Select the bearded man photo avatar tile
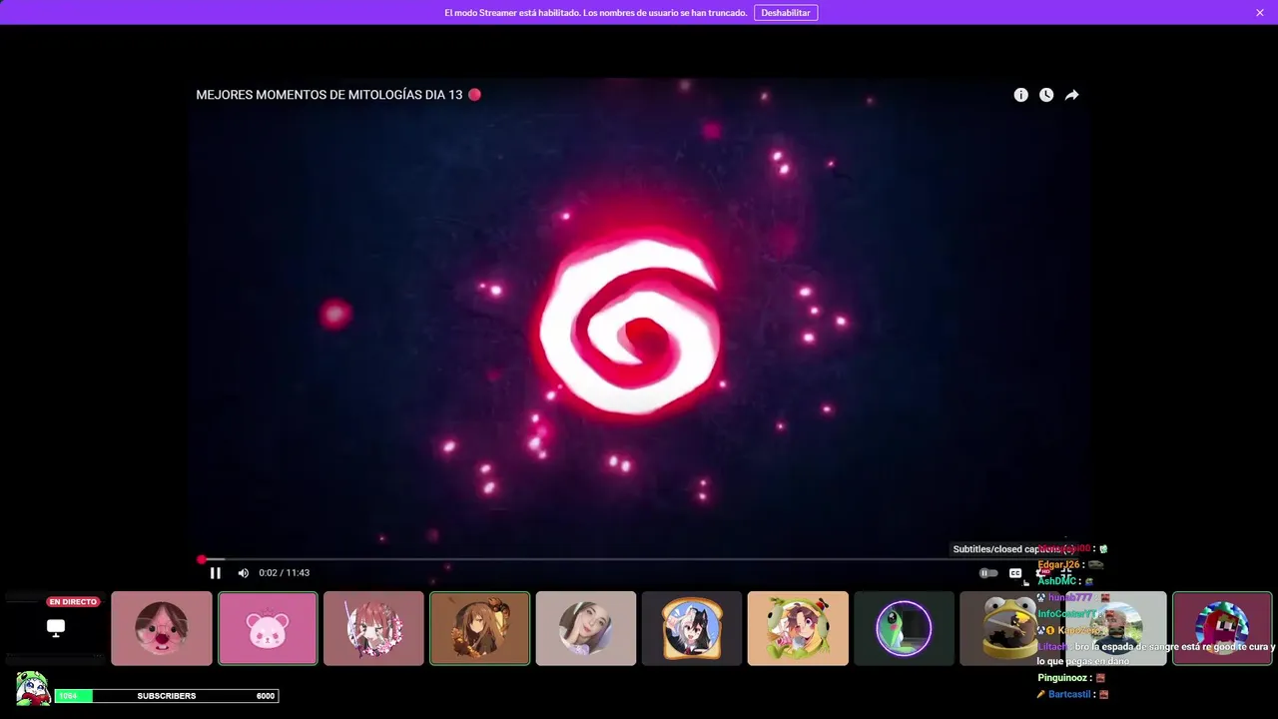Viewport: 1278px width, 719px height. 1116,628
